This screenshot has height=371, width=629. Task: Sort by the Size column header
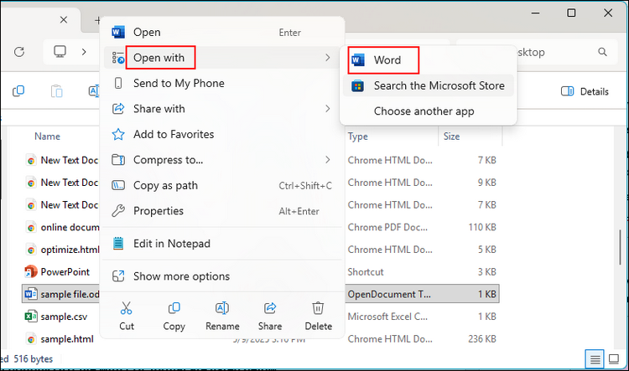(451, 137)
